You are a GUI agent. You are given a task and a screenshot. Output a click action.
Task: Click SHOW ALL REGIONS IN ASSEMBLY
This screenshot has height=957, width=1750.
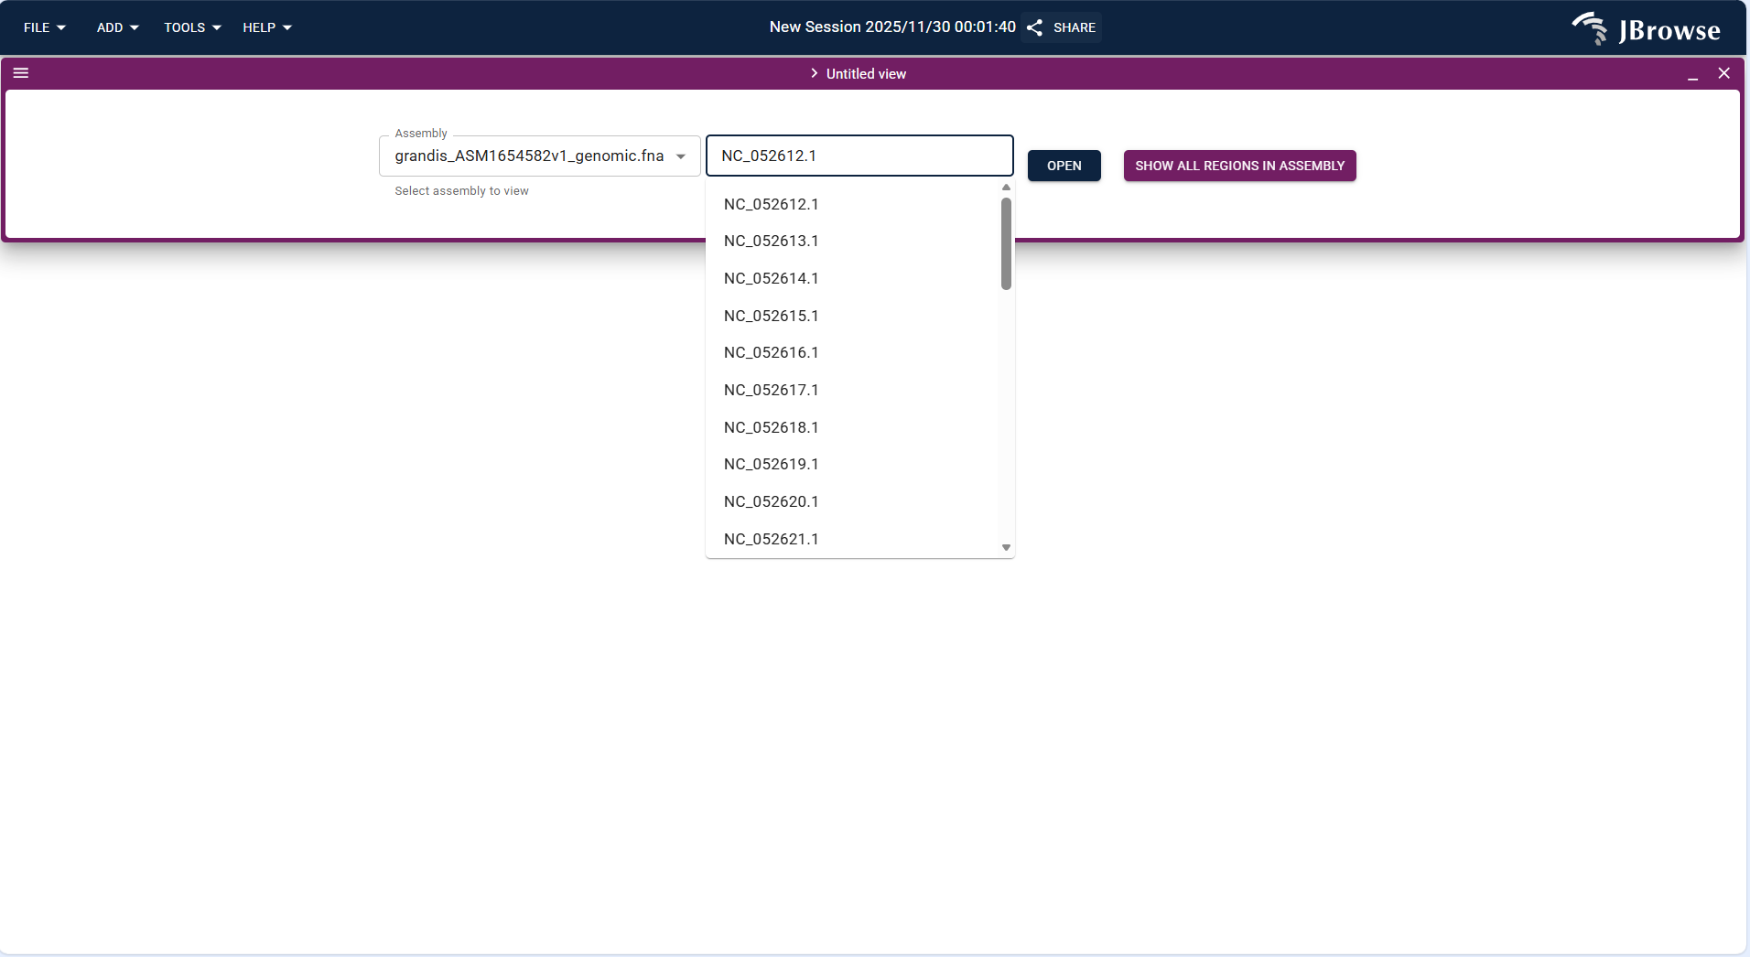[x=1239, y=166]
